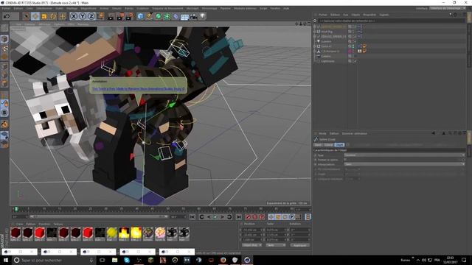Toggle the Z axis lock
Screen dimensions: 472x265
[x=91, y=16]
